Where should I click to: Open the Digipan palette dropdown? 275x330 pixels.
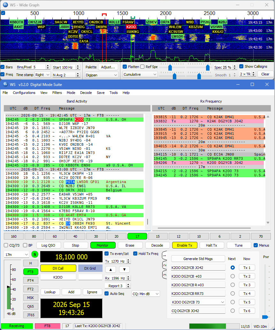[x=102, y=75]
